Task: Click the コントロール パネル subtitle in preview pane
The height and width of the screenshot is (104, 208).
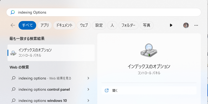Action: (x=149, y=73)
